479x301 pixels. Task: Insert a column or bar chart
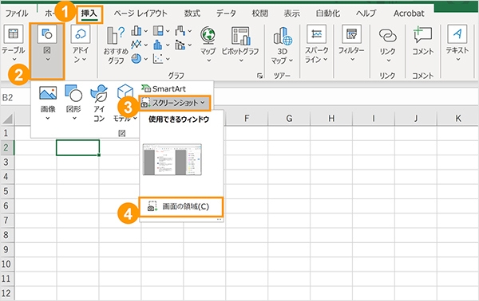click(137, 31)
